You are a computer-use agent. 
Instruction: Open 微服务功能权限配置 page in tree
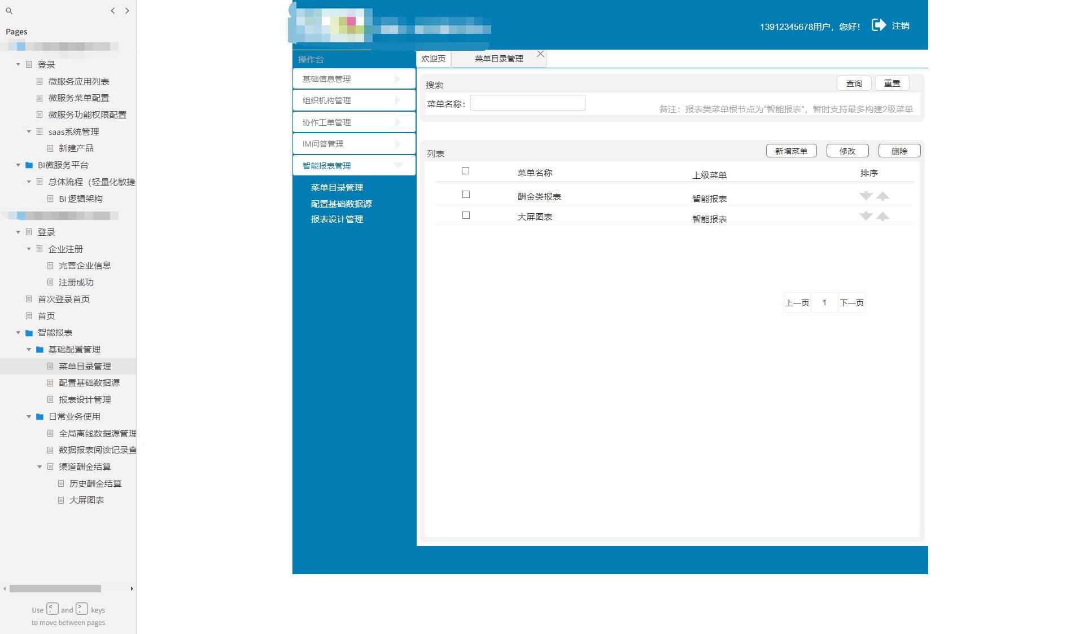(x=88, y=115)
